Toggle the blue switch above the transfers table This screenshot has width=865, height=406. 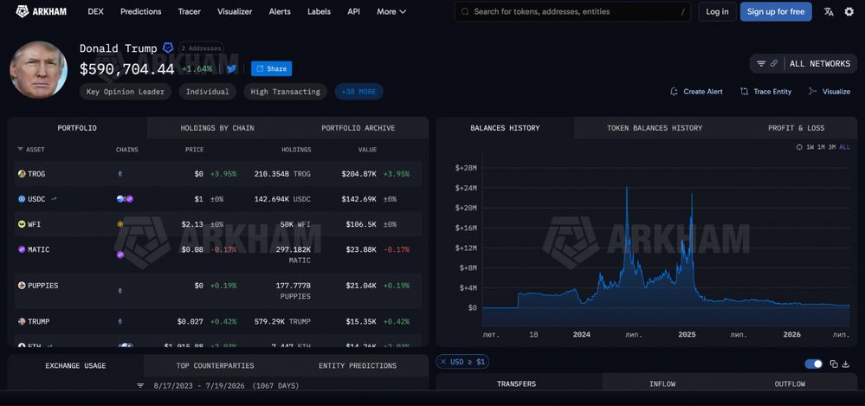point(814,364)
